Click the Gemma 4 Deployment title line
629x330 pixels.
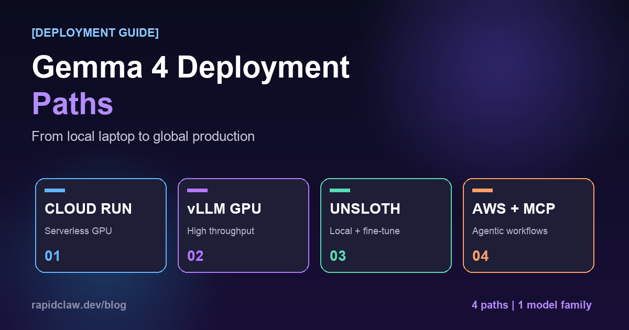(191, 68)
